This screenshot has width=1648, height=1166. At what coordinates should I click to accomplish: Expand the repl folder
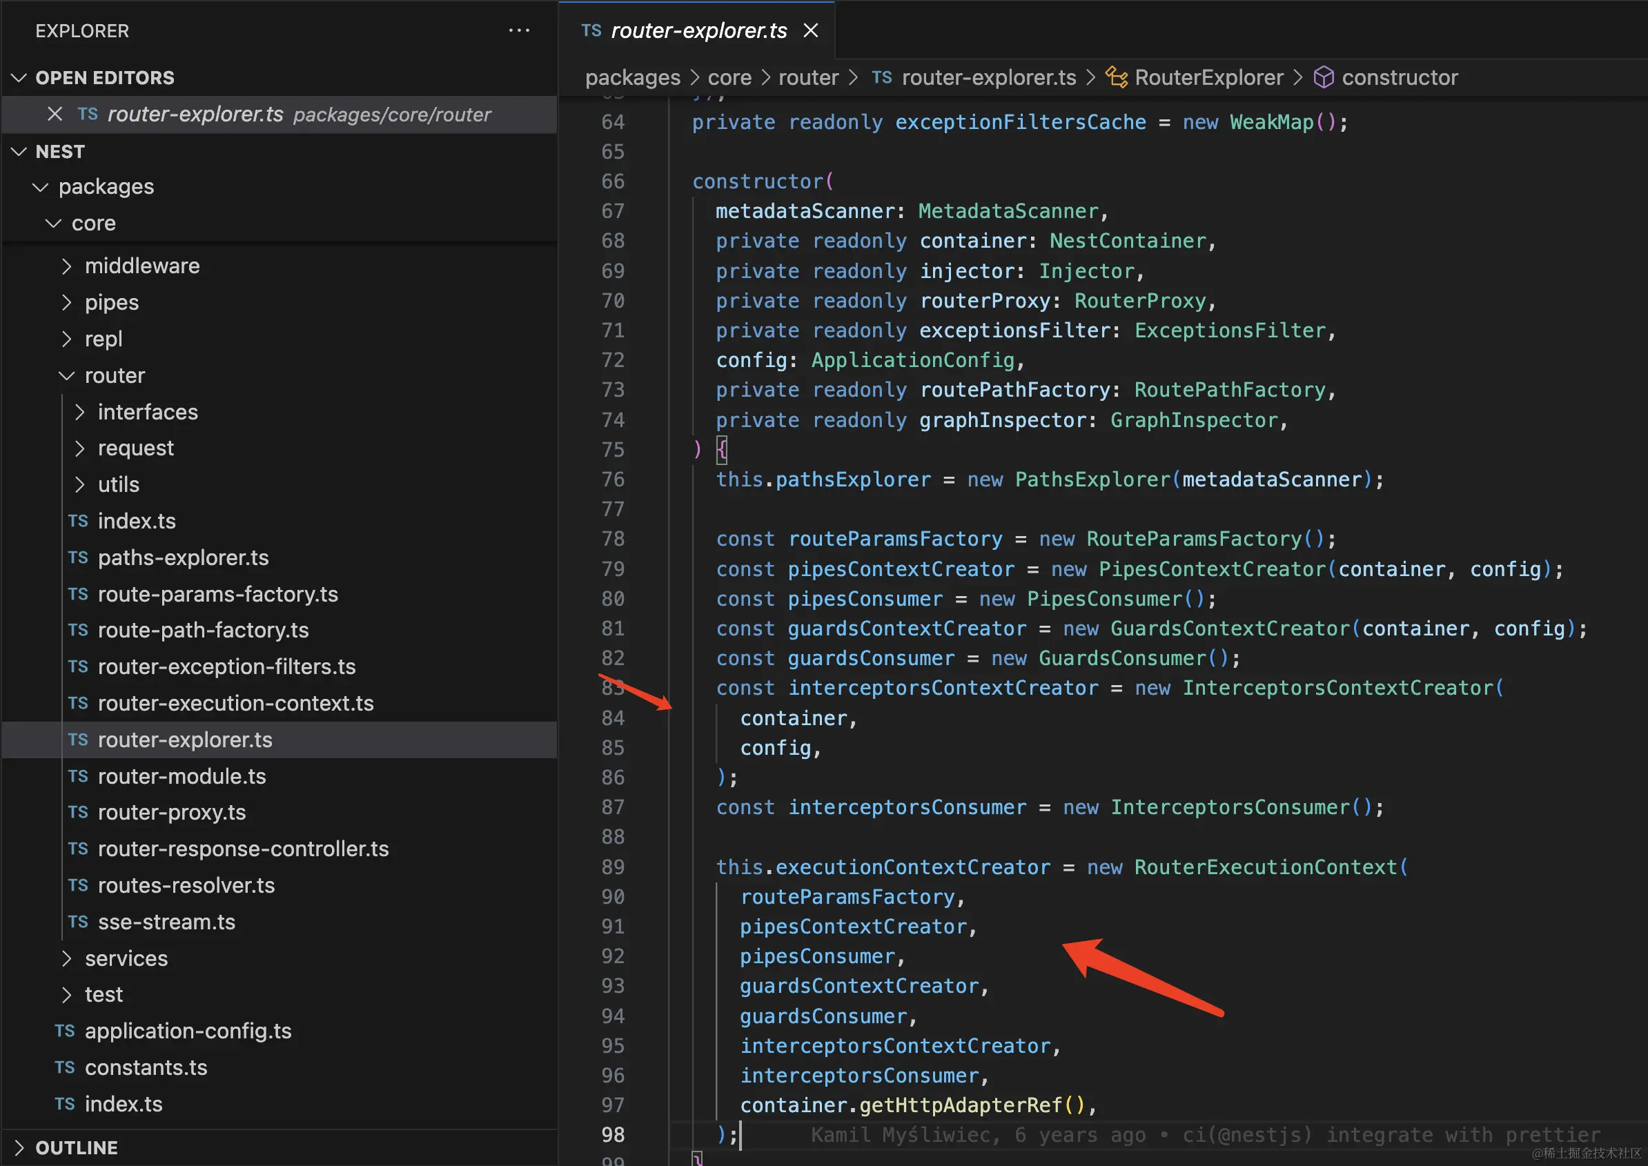[67, 339]
